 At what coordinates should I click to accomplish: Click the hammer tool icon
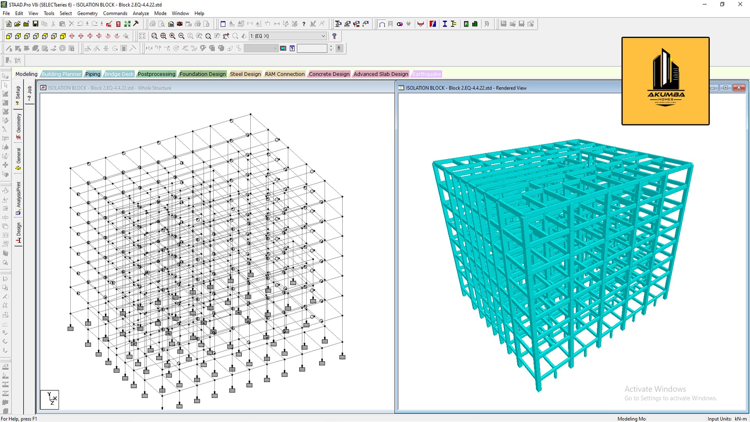136,24
